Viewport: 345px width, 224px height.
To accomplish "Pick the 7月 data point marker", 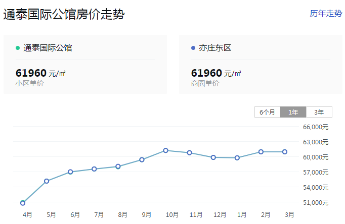I will tap(94, 169).
